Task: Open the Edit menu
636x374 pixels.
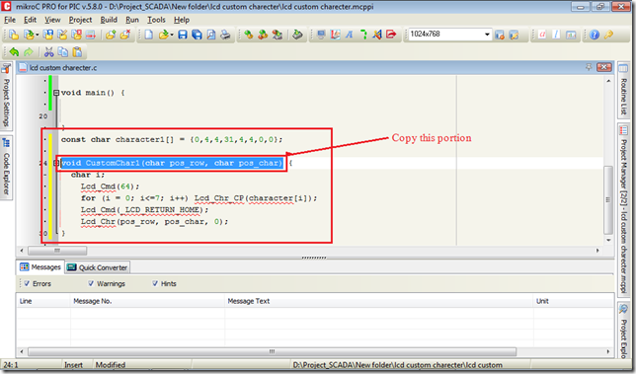Action: coord(30,20)
